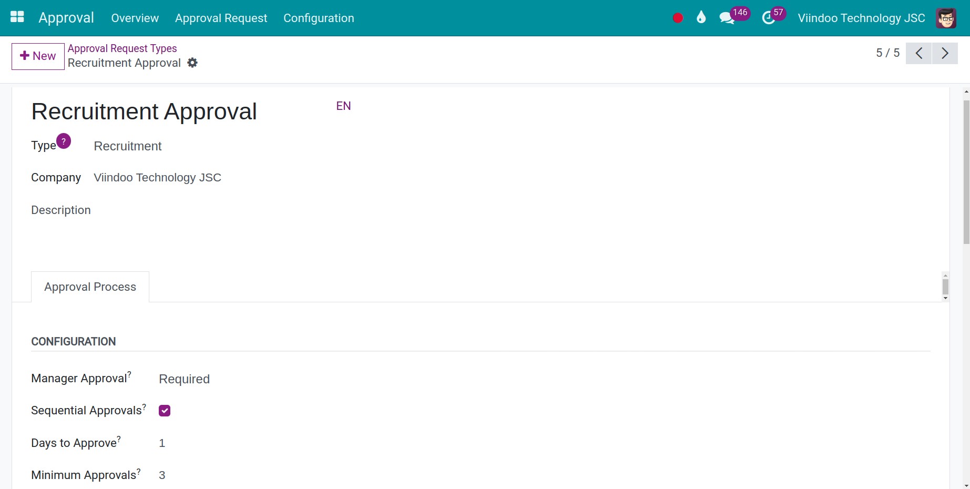Open the user avatar menu
Viewport: 970px width, 489px height.
pos(946,18)
